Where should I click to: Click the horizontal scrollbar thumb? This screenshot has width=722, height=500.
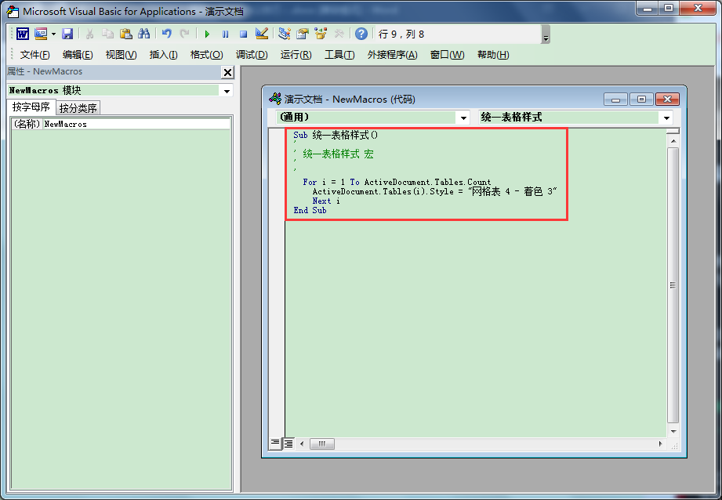coord(322,444)
